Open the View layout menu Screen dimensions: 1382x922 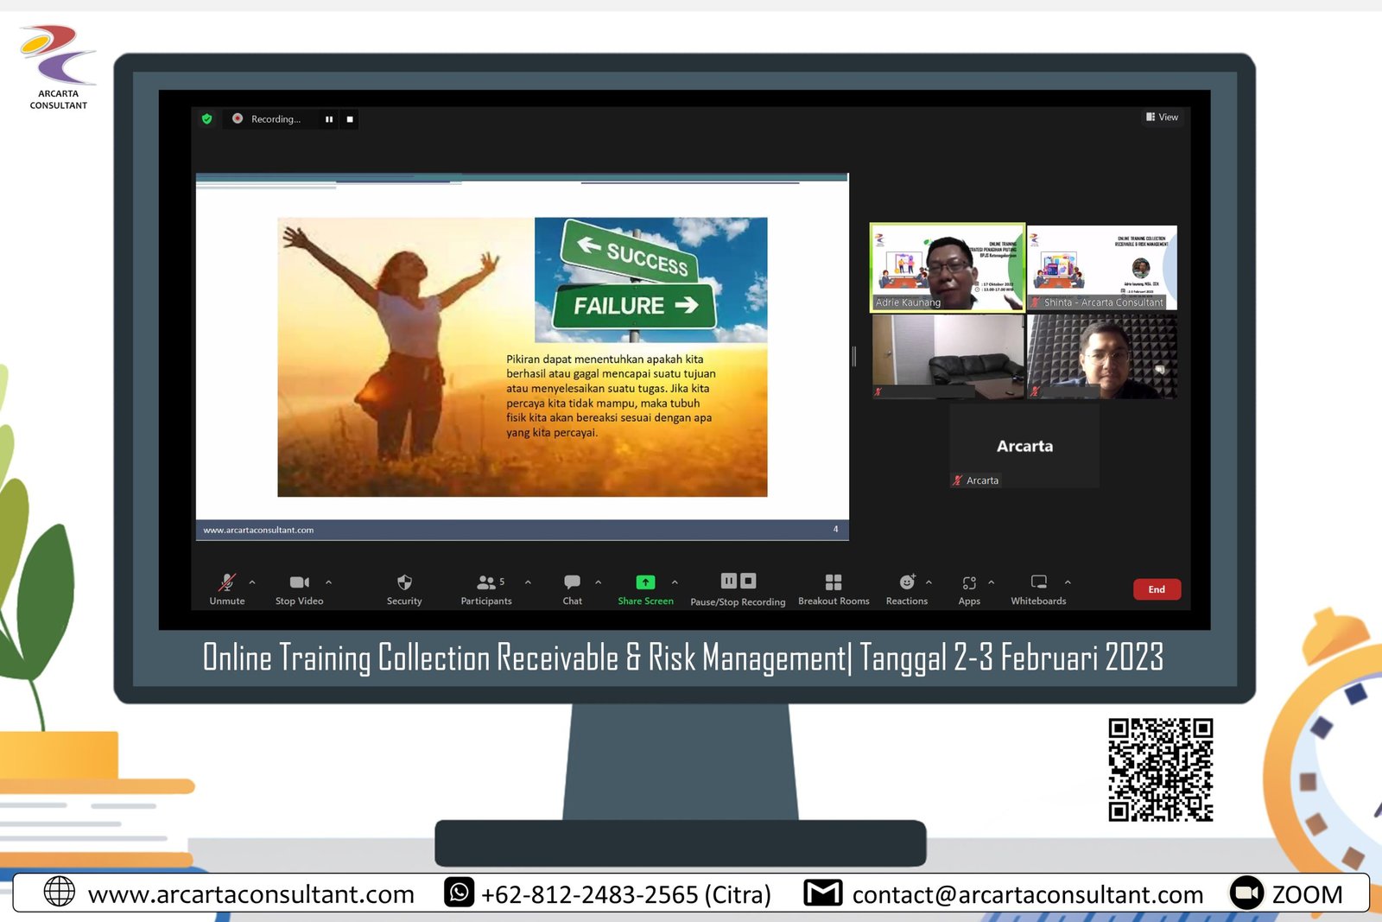pyautogui.click(x=1163, y=117)
